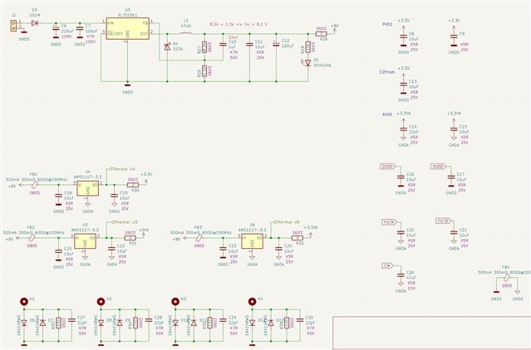Select resistor R27 in the feedback divider
The width and height of the screenshot is (531, 350).
(204, 47)
